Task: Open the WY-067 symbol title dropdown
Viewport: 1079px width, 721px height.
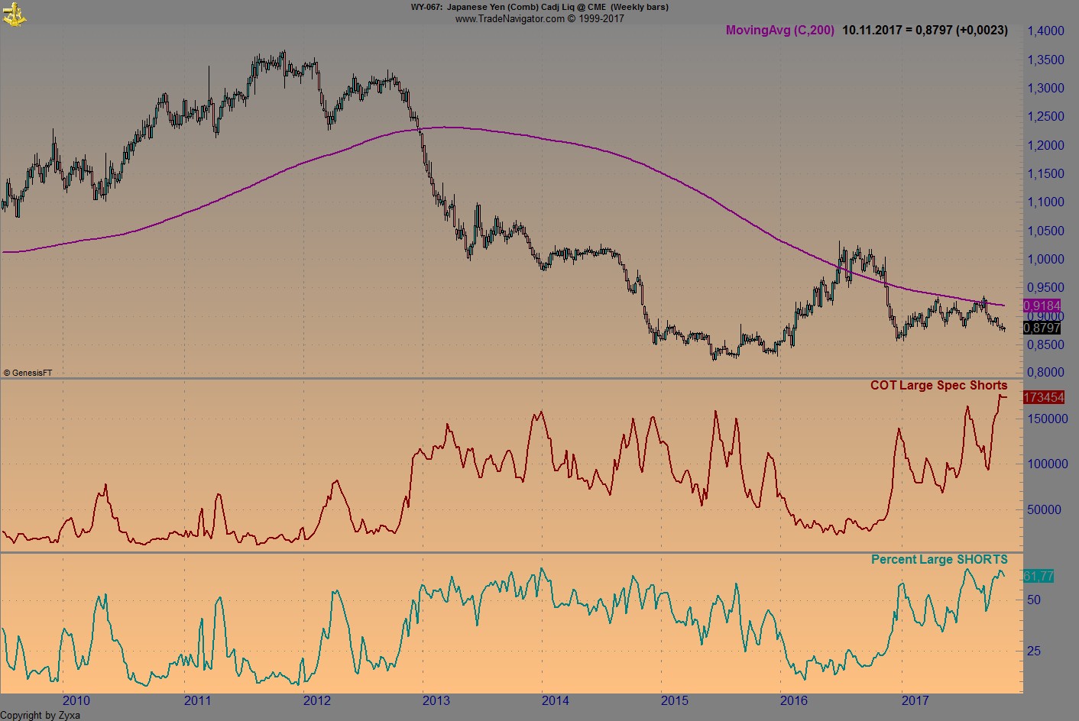Action: click(426, 7)
